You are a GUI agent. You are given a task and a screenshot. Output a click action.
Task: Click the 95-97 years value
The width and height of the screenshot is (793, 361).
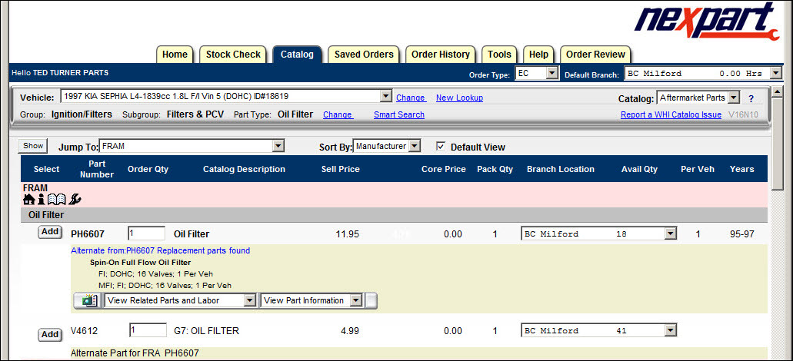click(741, 234)
